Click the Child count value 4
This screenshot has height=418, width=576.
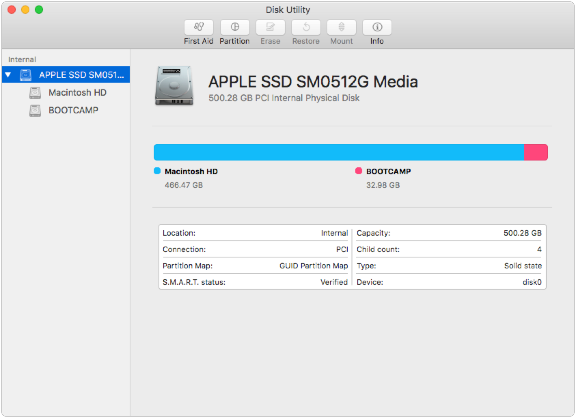tap(539, 249)
